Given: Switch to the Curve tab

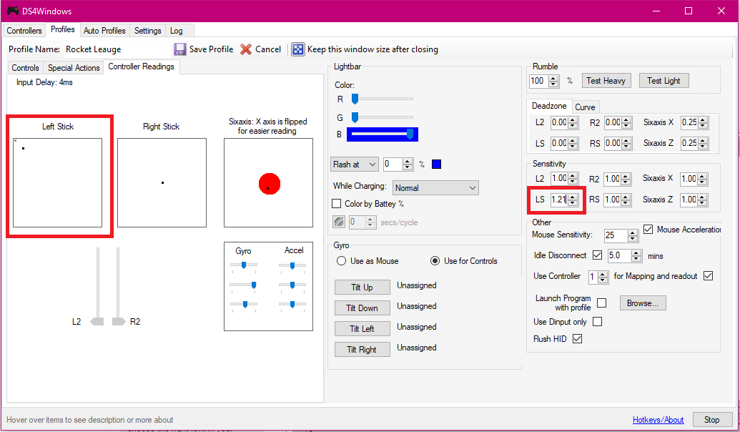Looking at the screenshot, I should coord(585,107).
